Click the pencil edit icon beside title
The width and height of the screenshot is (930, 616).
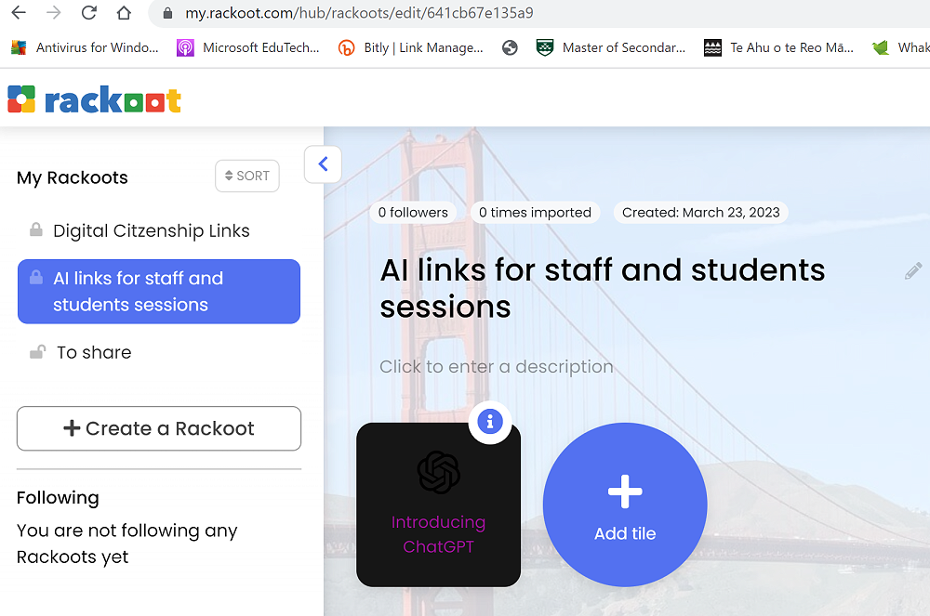(x=913, y=271)
